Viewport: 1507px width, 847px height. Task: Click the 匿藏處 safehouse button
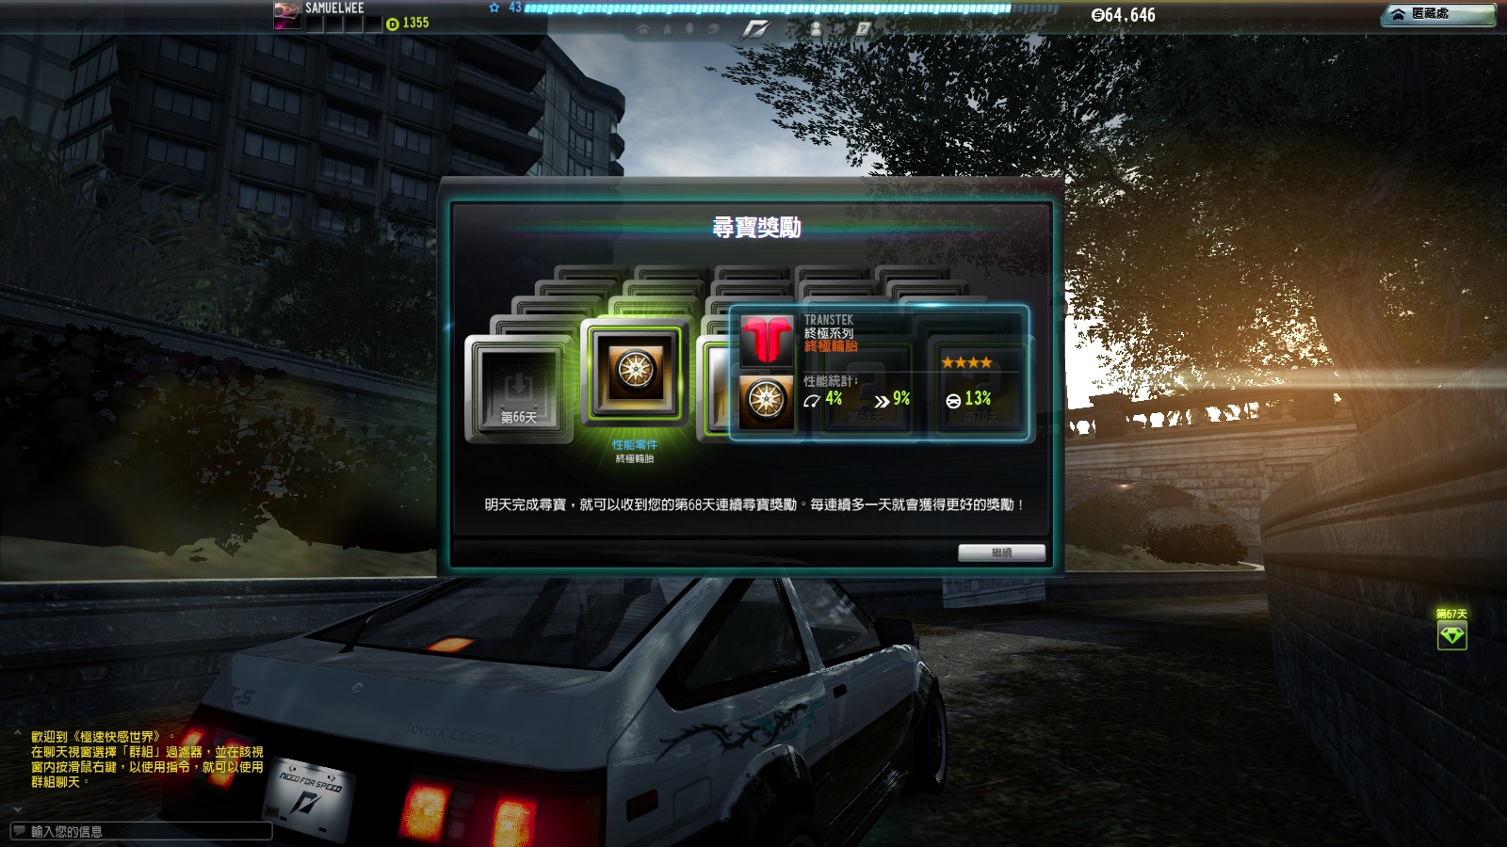pos(1438,14)
